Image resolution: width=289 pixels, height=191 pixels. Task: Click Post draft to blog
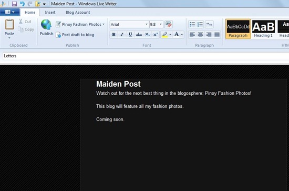point(75,35)
